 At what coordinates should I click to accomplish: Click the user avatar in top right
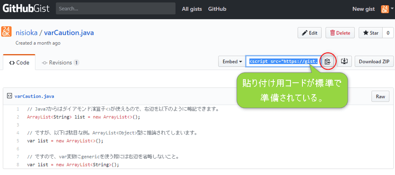(x=385, y=9)
